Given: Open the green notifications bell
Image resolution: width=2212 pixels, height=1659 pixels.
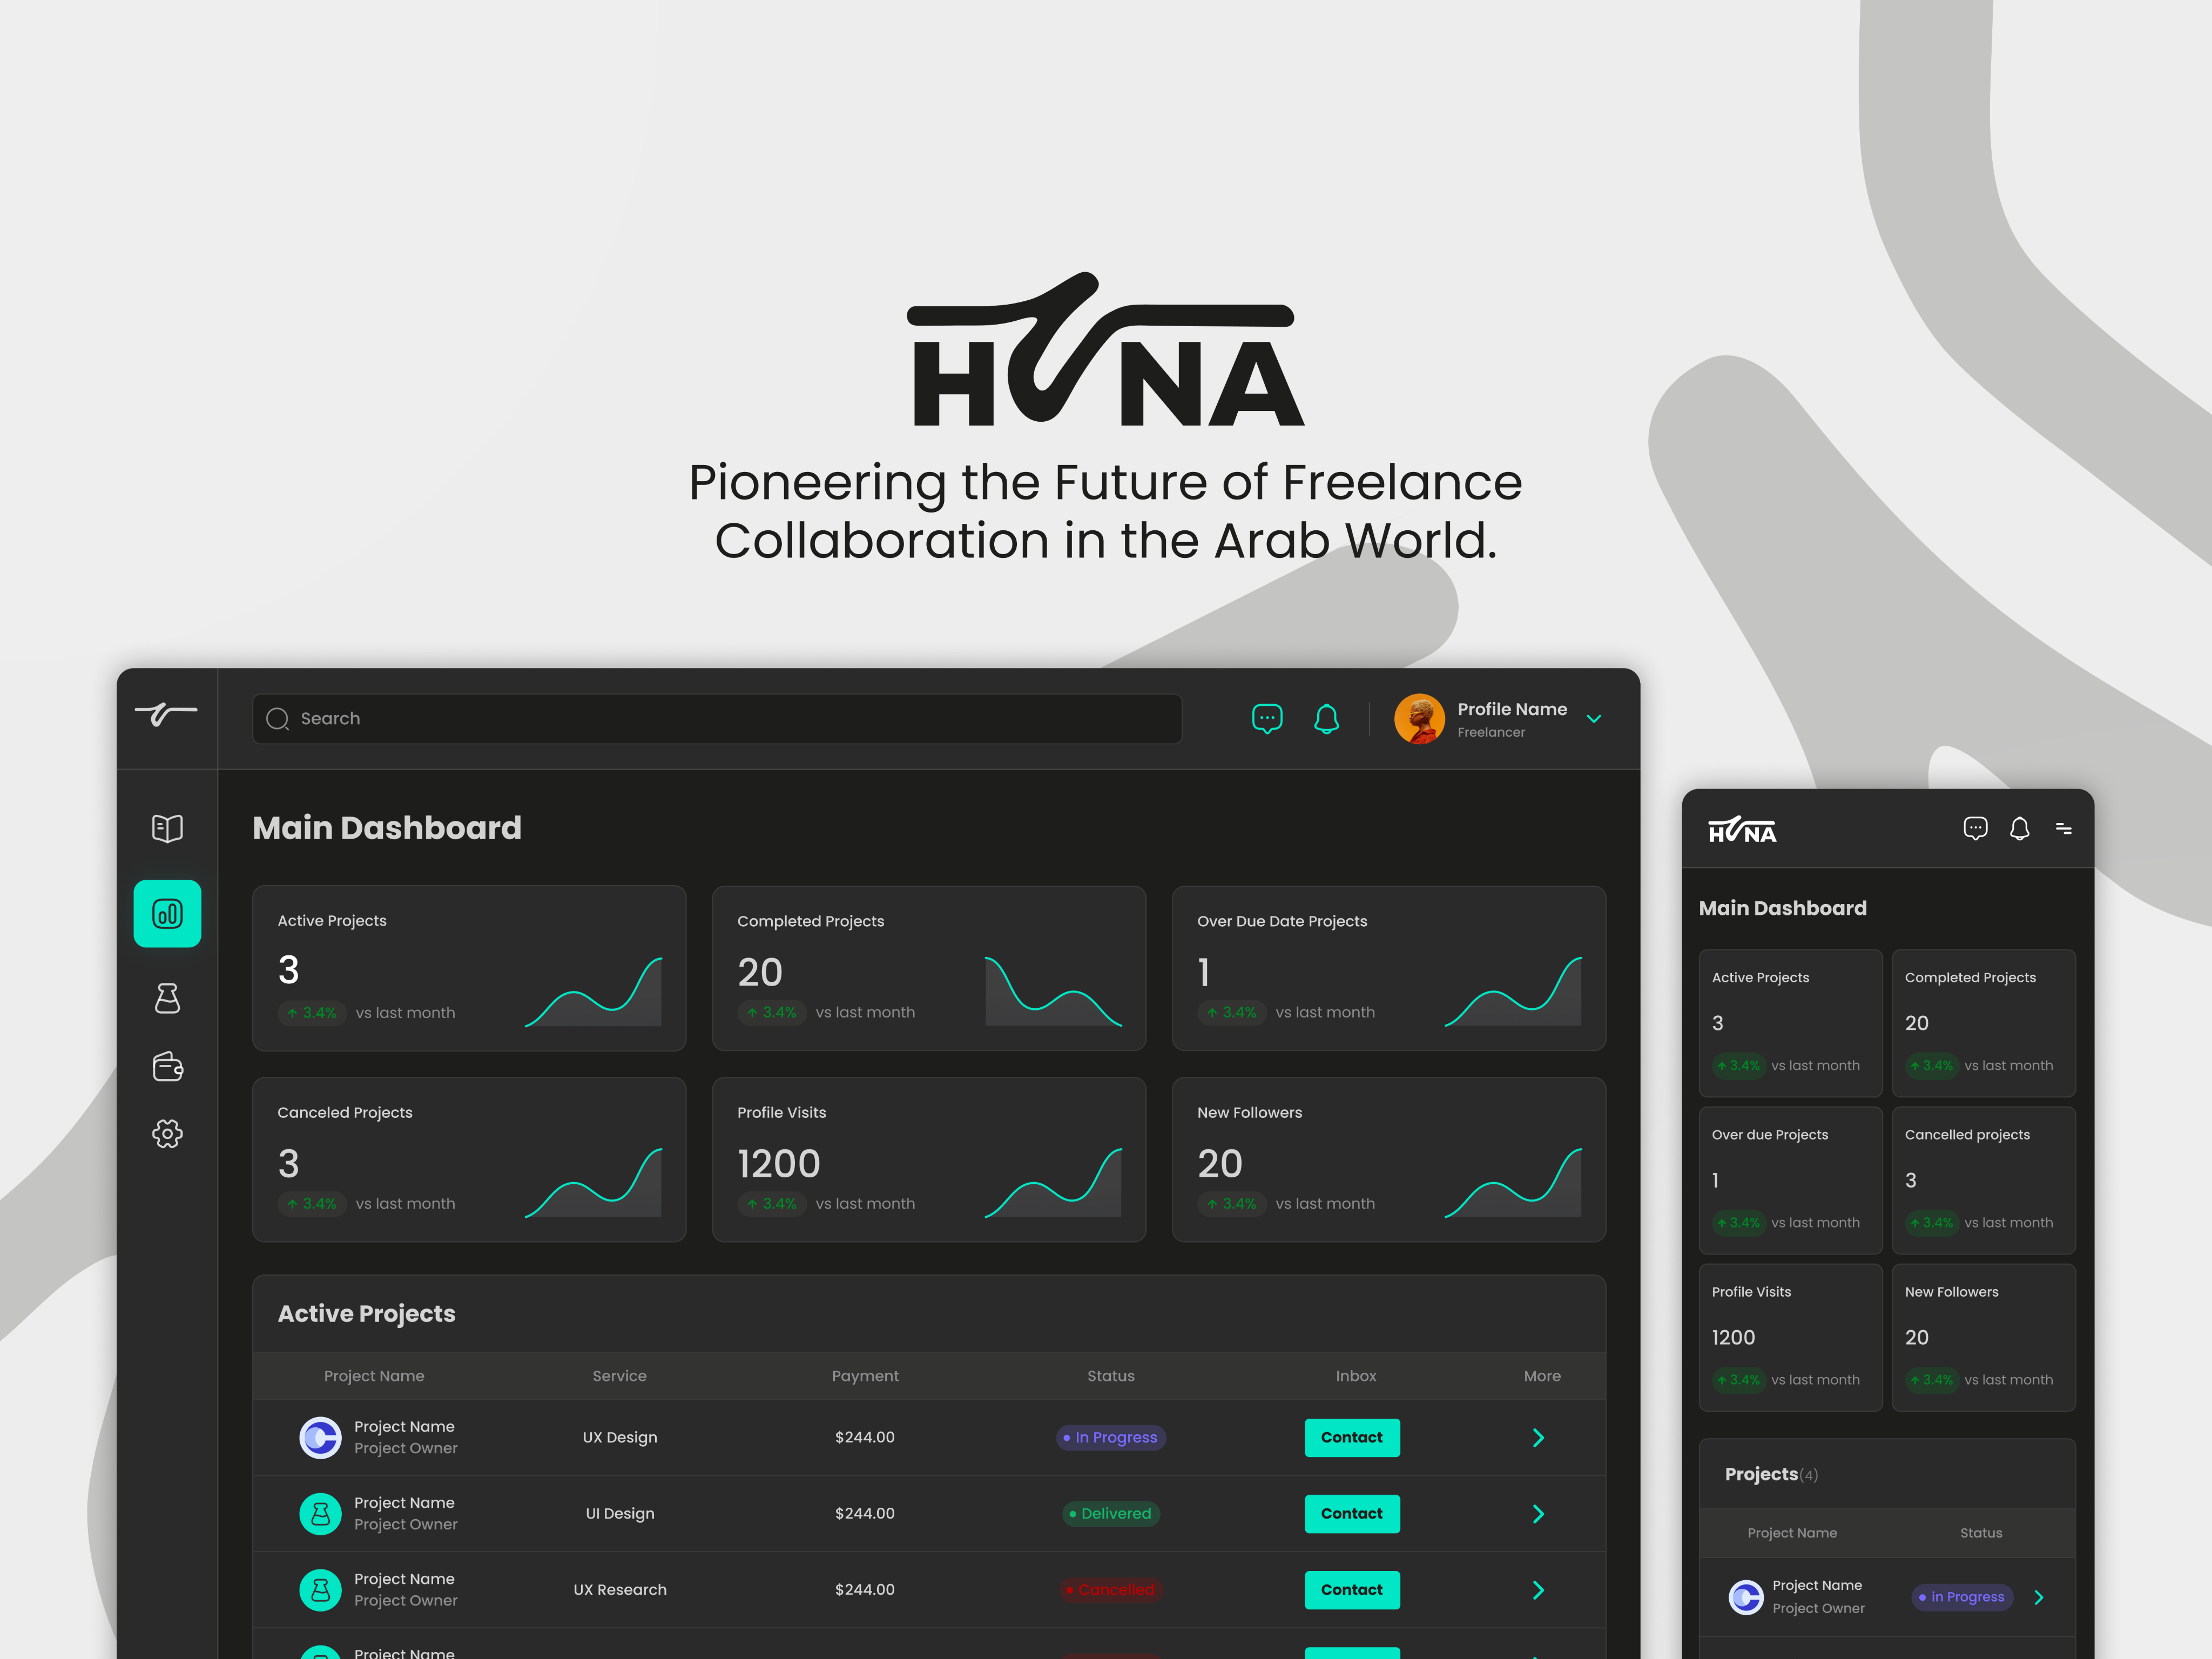Looking at the screenshot, I should pyautogui.click(x=1326, y=718).
